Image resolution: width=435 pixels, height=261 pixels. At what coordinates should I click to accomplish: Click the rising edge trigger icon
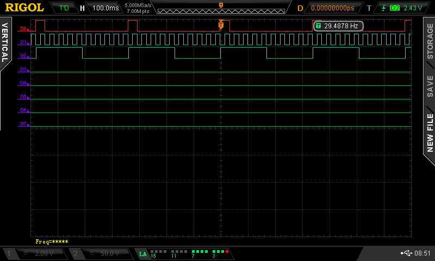[x=384, y=8]
